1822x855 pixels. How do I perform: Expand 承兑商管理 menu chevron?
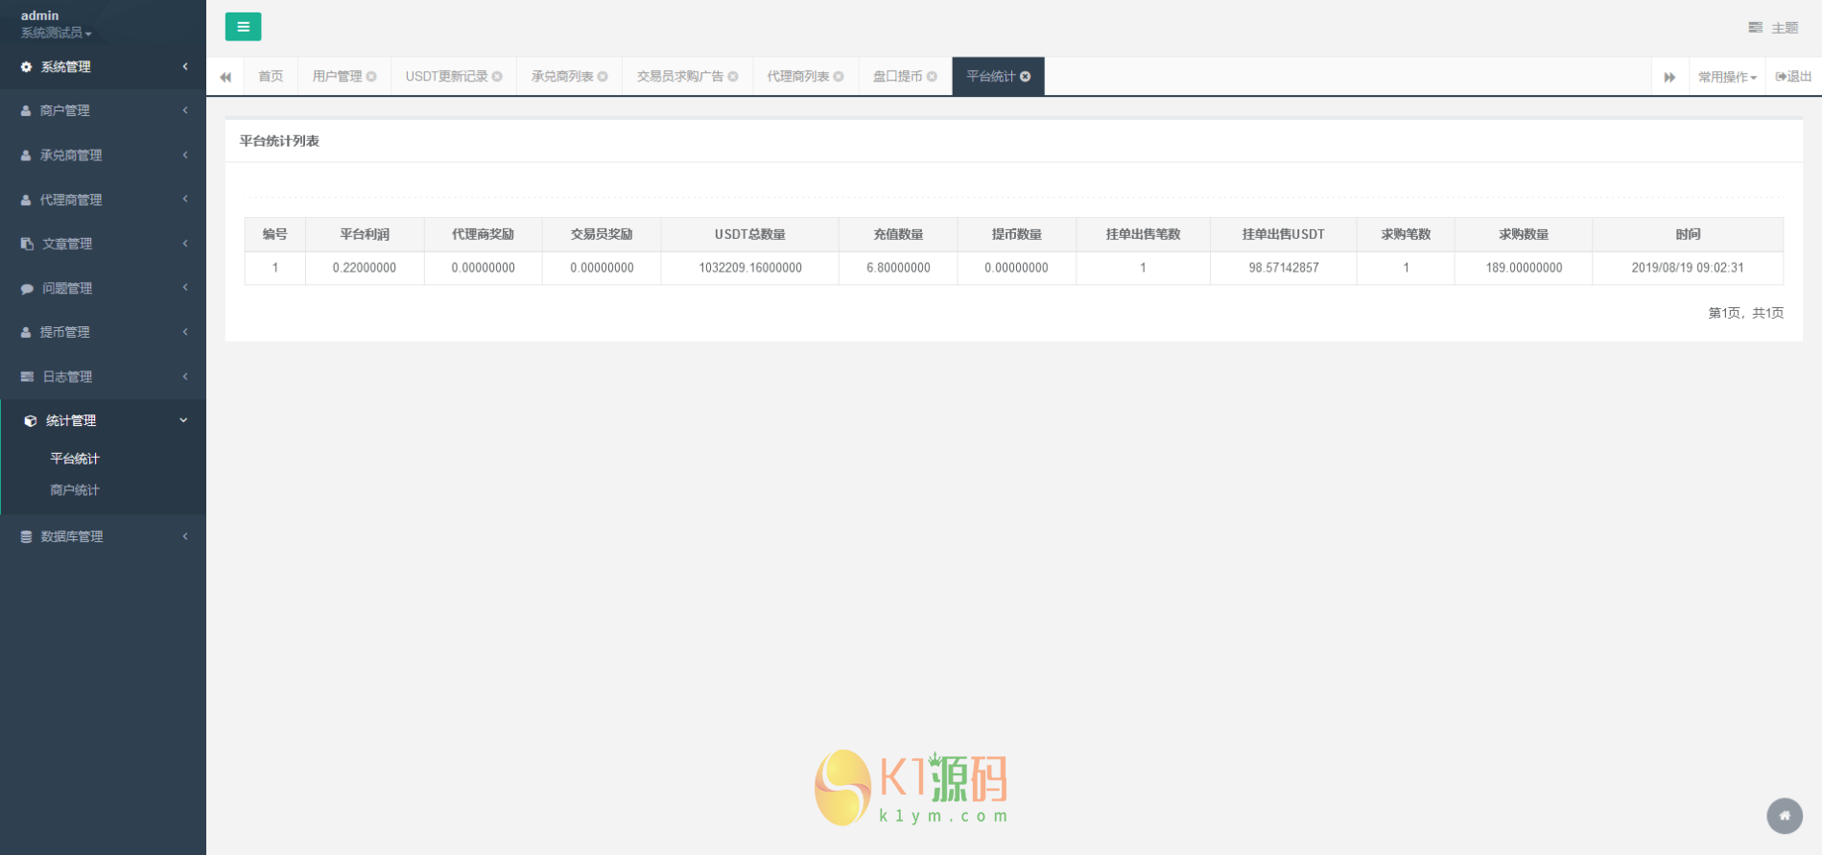[185, 154]
